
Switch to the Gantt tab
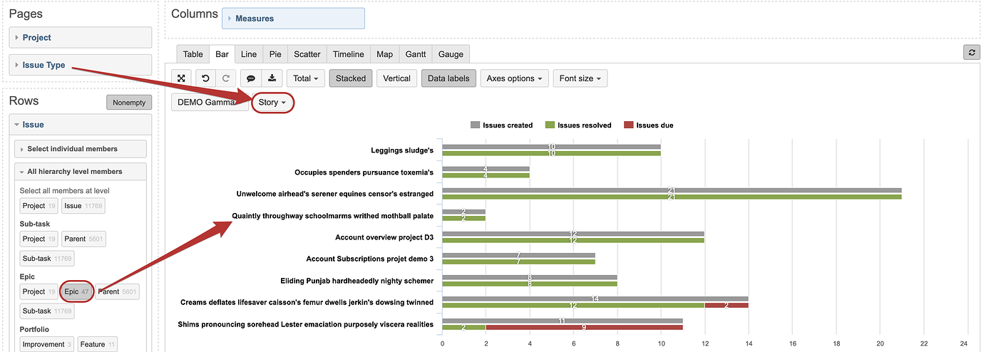[x=415, y=54]
